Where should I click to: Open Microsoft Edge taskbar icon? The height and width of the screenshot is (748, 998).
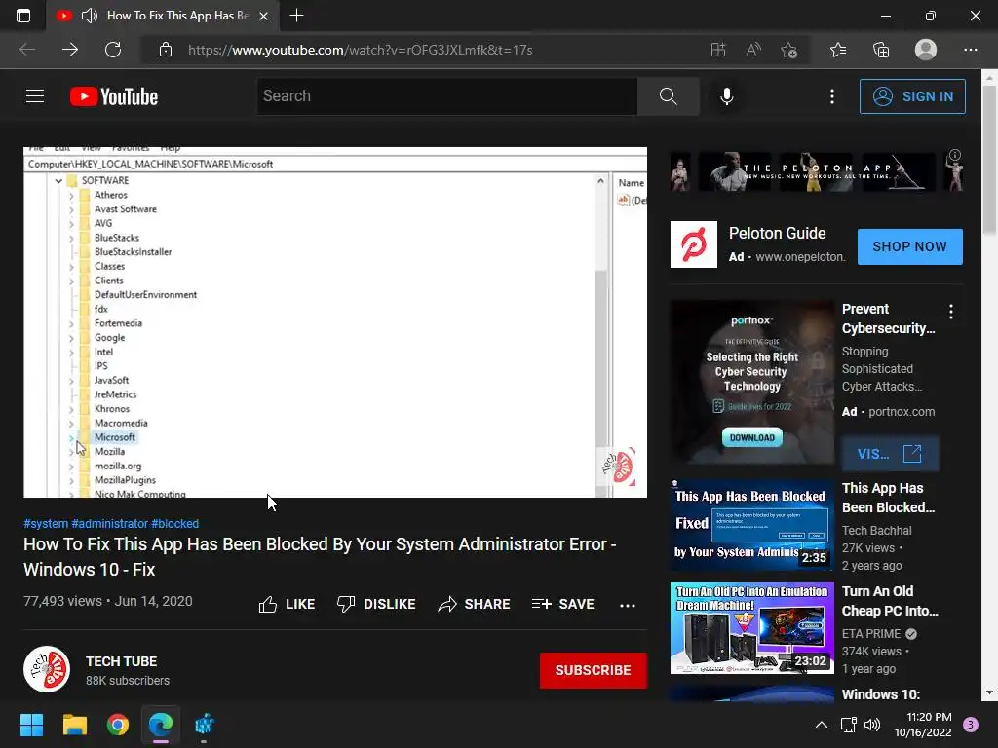click(161, 725)
